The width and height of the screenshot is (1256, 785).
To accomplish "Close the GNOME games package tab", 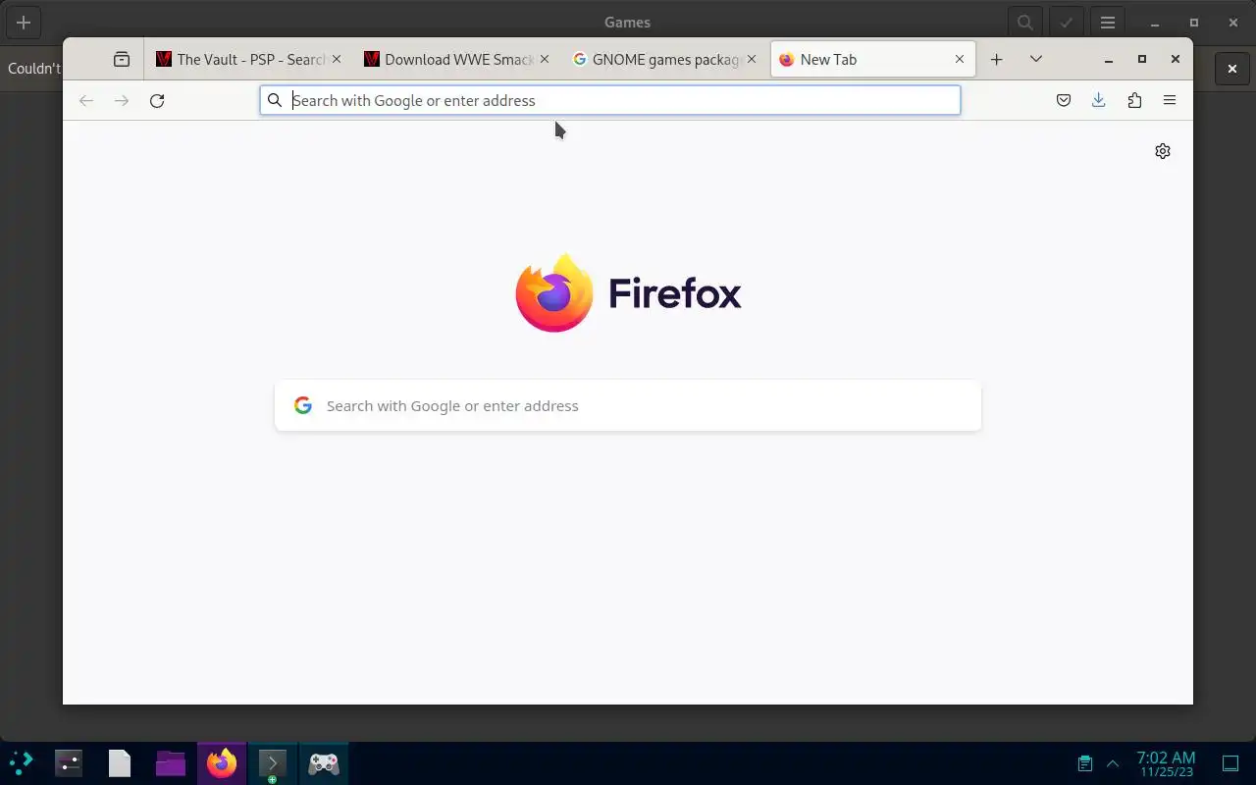I will tap(752, 59).
